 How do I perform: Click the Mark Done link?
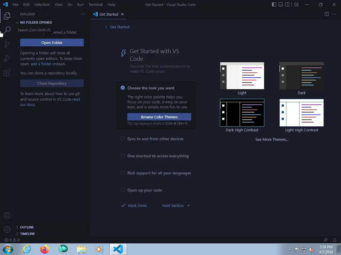click(x=134, y=205)
